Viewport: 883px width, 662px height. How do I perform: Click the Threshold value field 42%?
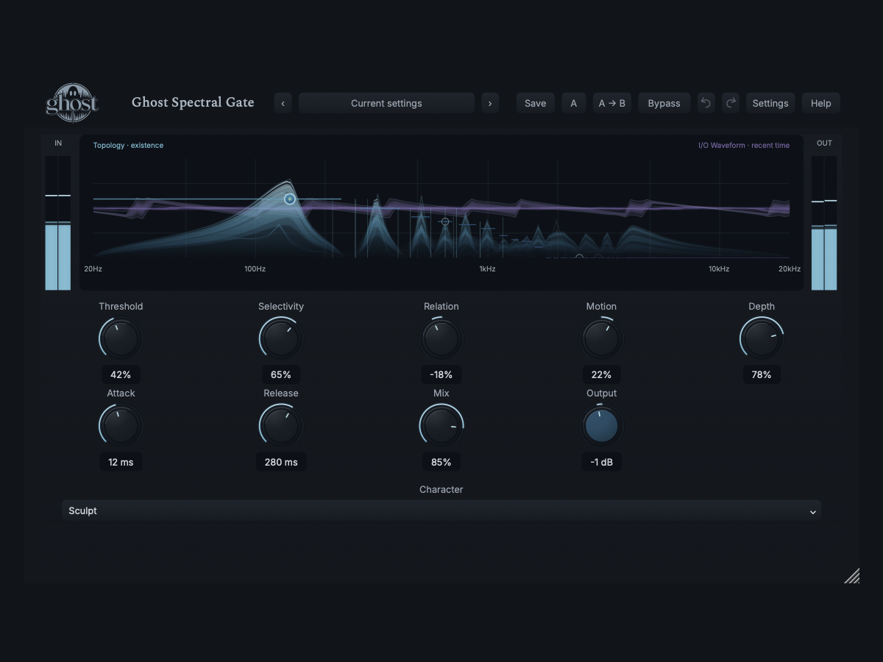click(x=121, y=374)
